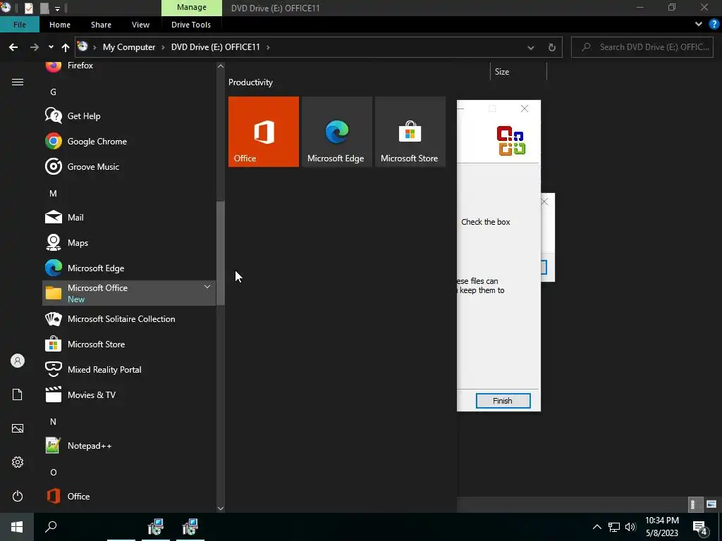Viewport: 722px width, 541px height.
Task: Open Pictures from Start sidebar
Action: 18,428
